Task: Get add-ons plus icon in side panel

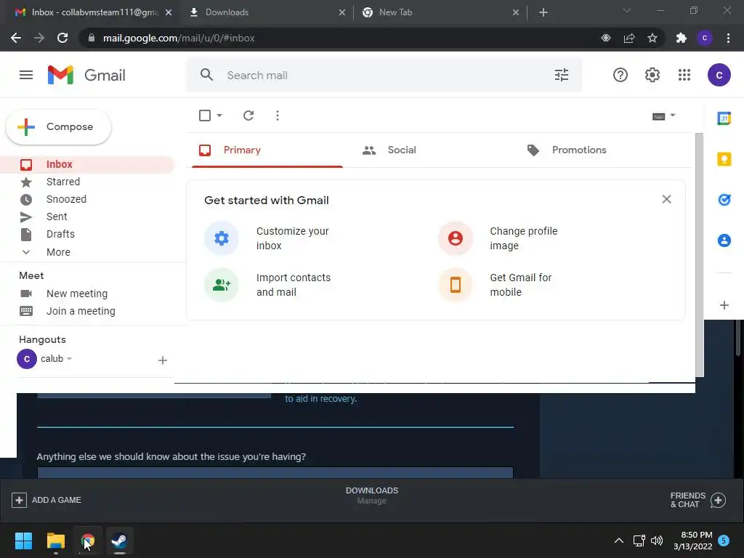Action: [724, 305]
